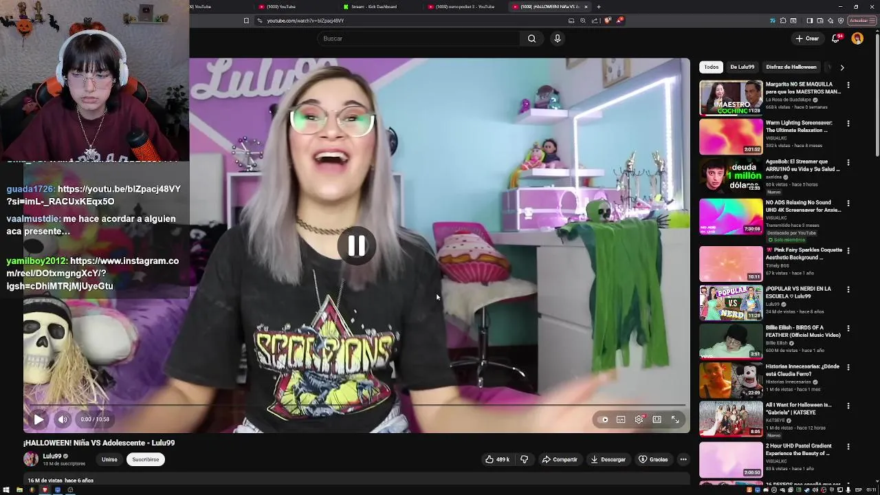This screenshot has width=880, height=495.
Task: Open options for Historias Innecesarias video
Action: 848,367
